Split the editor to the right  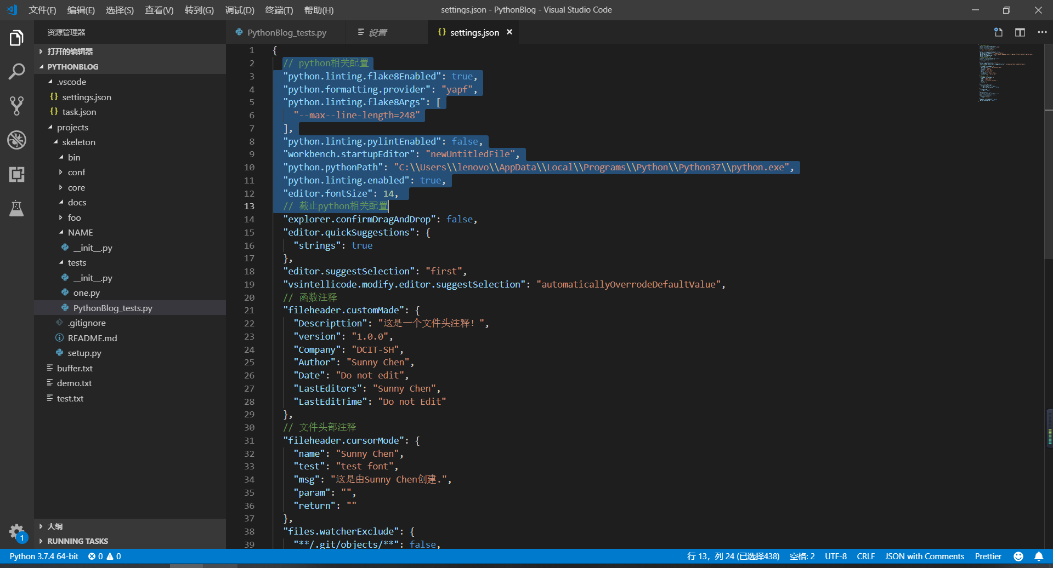pyautogui.click(x=1020, y=32)
